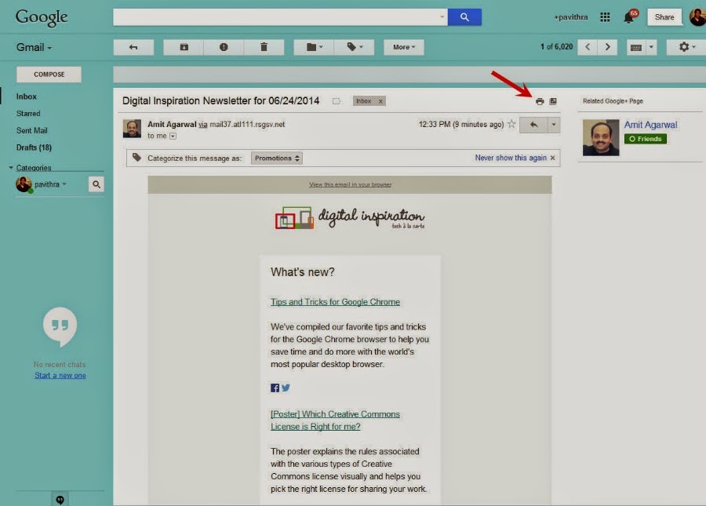The height and width of the screenshot is (506, 706).
Task: Click the red notification count badge
Action: coord(635,12)
